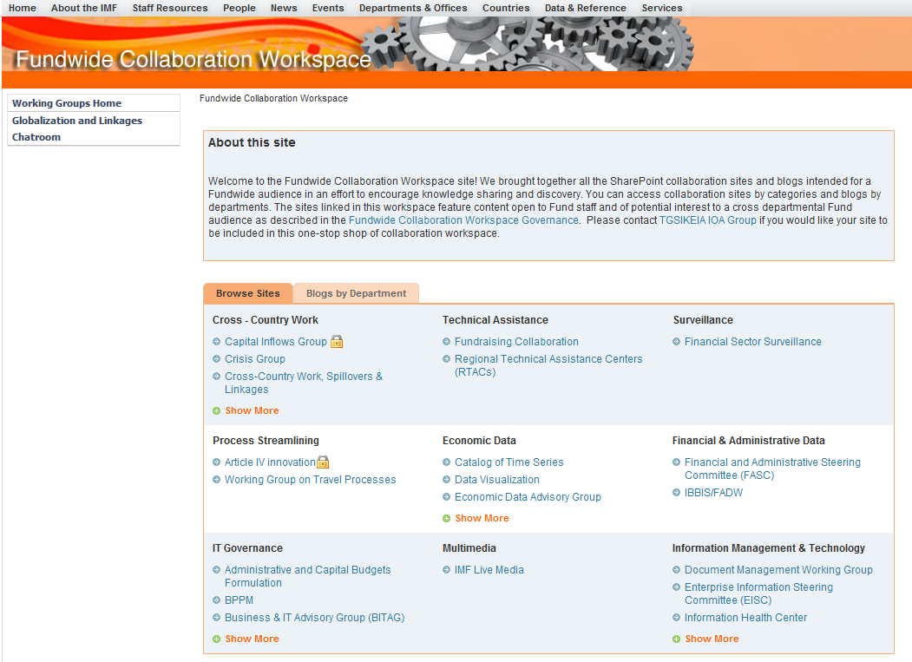Screen dimensions: 912x662
Task: Expand Show More under IT Governance
Action: tap(252, 639)
